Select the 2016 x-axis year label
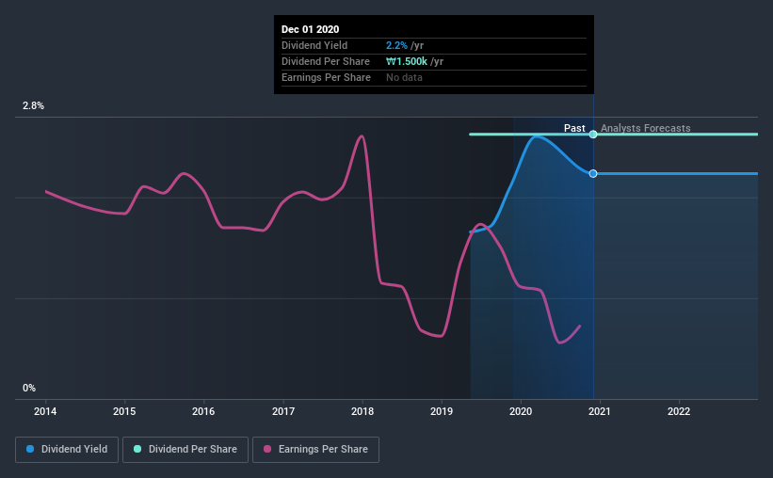The height and width of the screenshot is (478, 773). tap(203, 411)
